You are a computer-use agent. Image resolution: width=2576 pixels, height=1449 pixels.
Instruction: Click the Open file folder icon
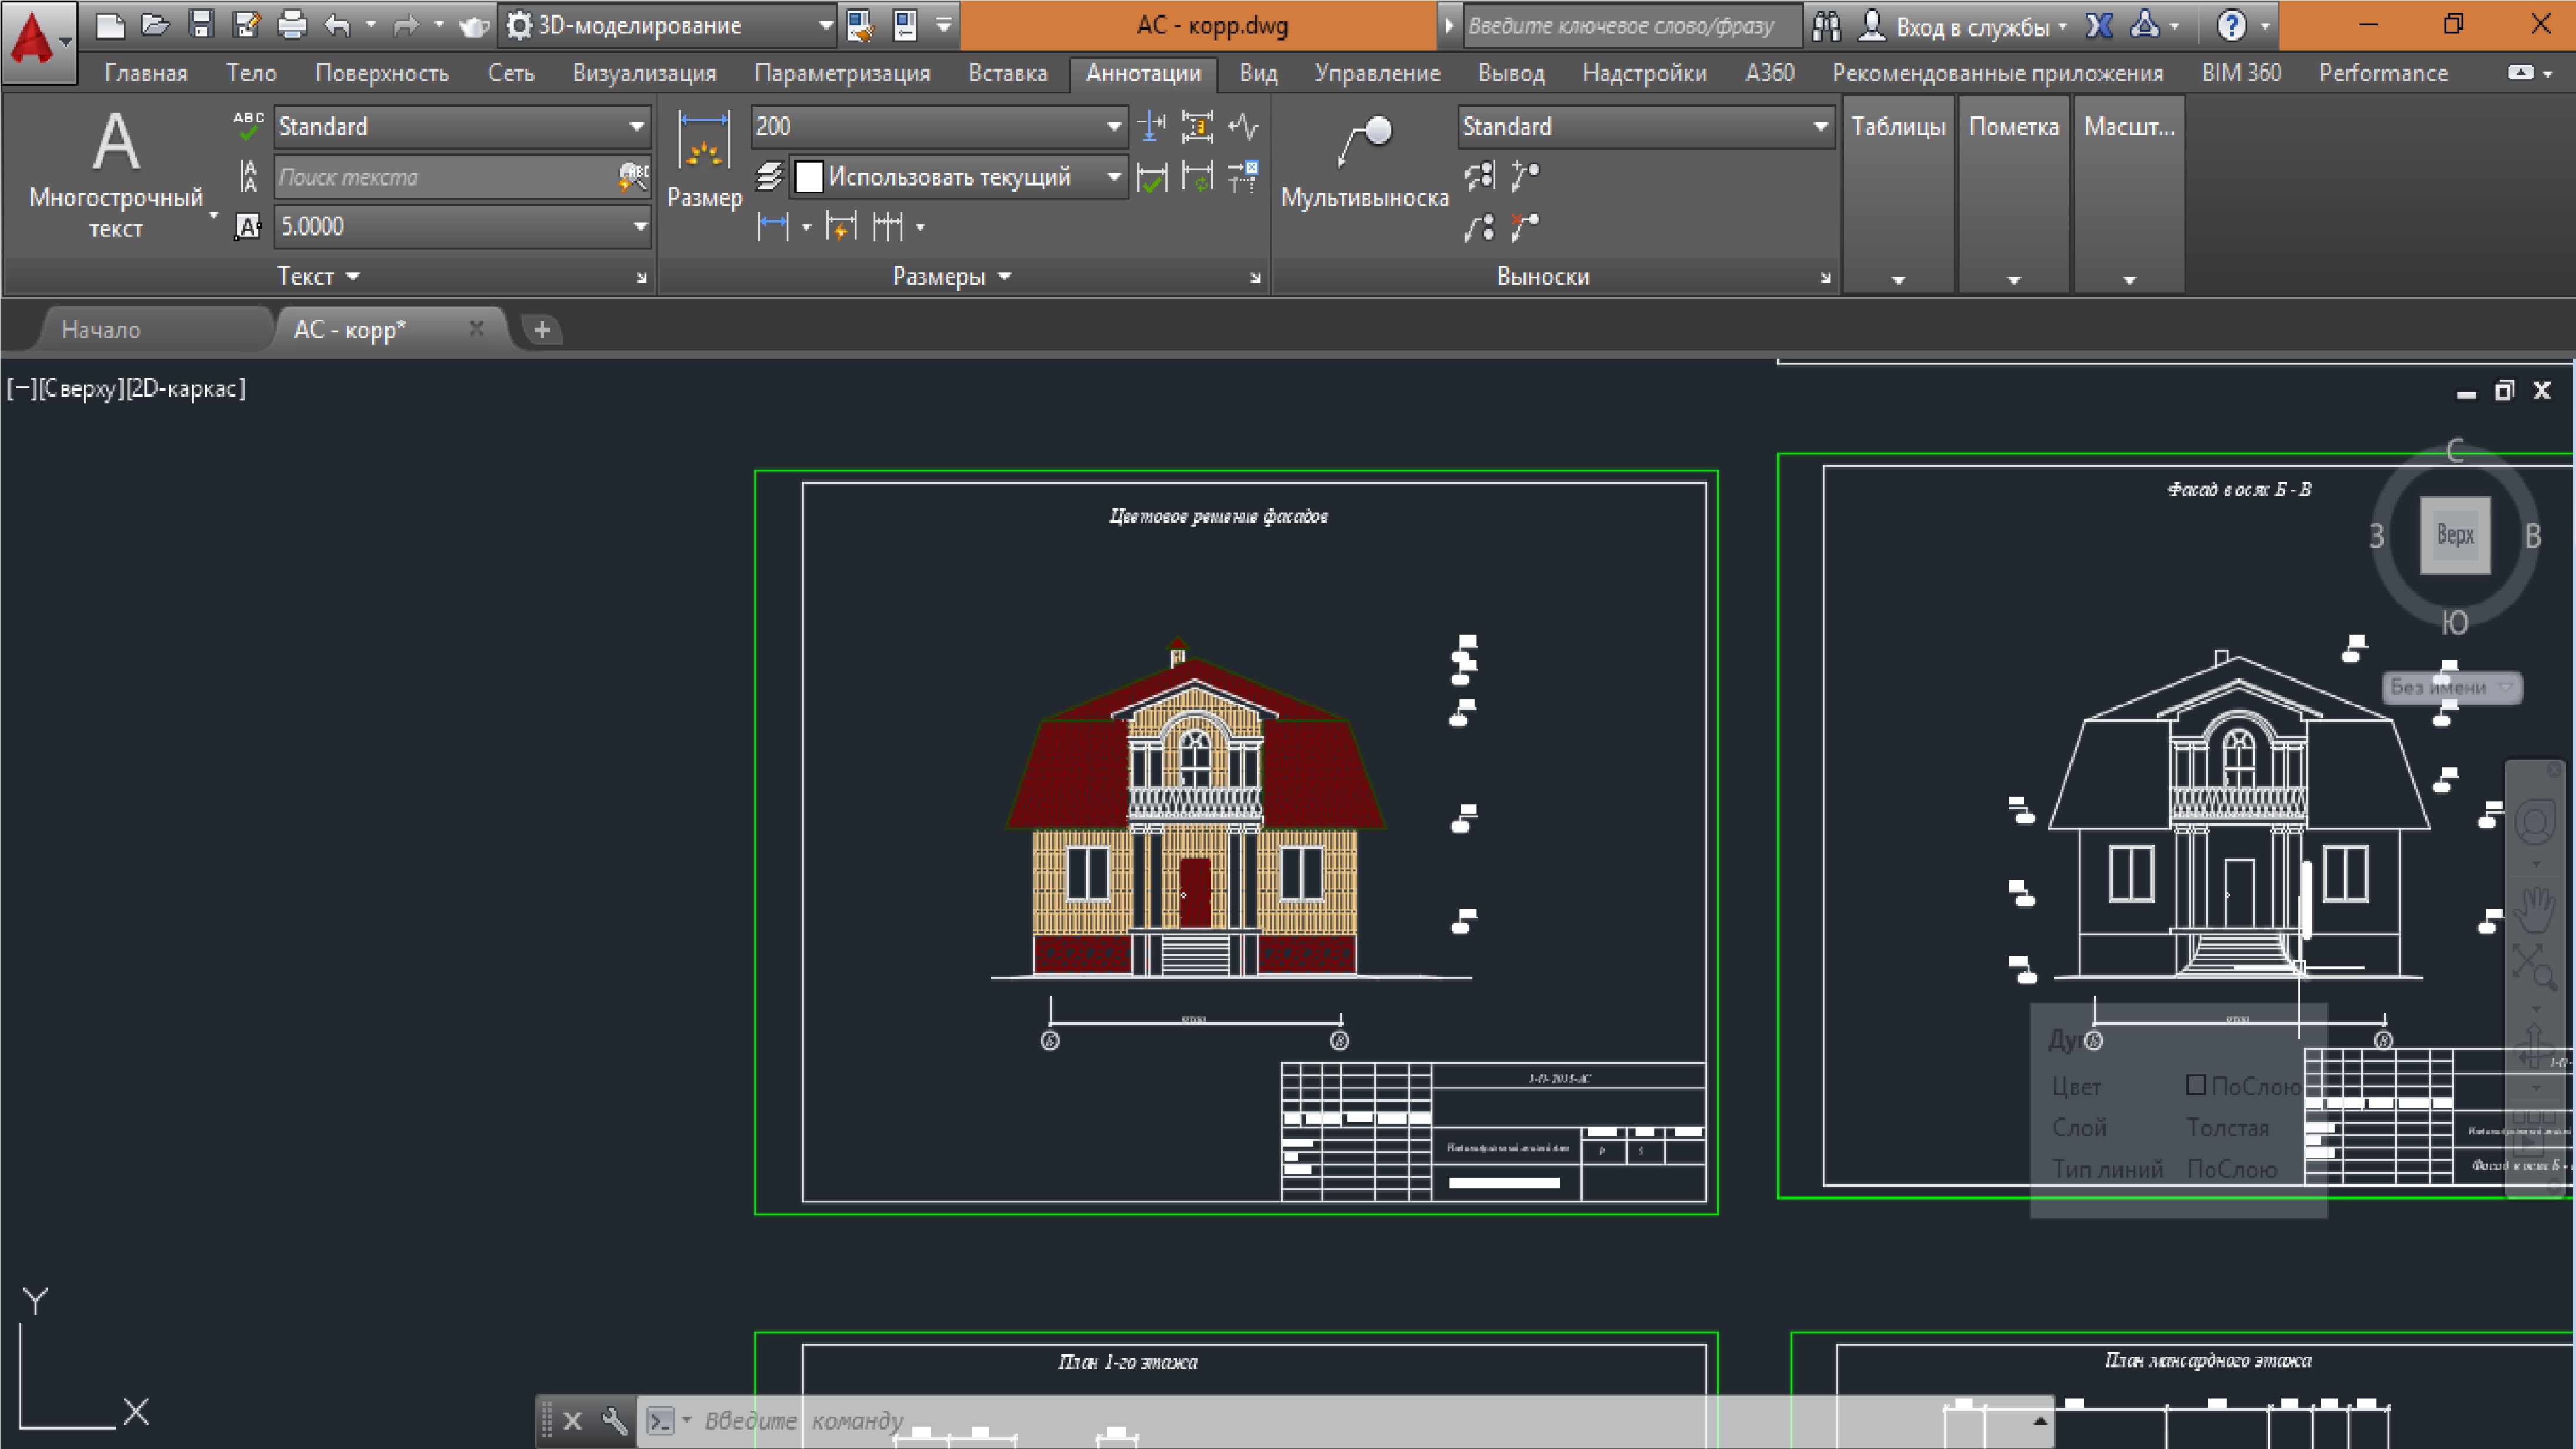coord(155,25)
